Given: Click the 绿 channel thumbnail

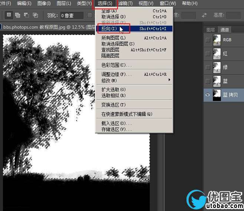Looking at the screenshot, I should tap(217, 67).
